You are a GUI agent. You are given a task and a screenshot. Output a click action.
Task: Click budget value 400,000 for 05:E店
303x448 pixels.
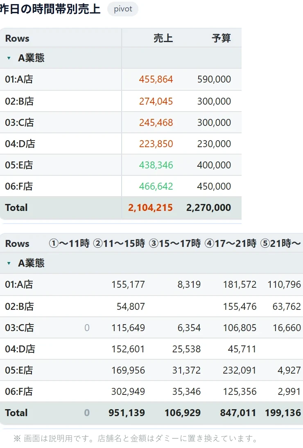pyautogui.click(x=214, y=165)
